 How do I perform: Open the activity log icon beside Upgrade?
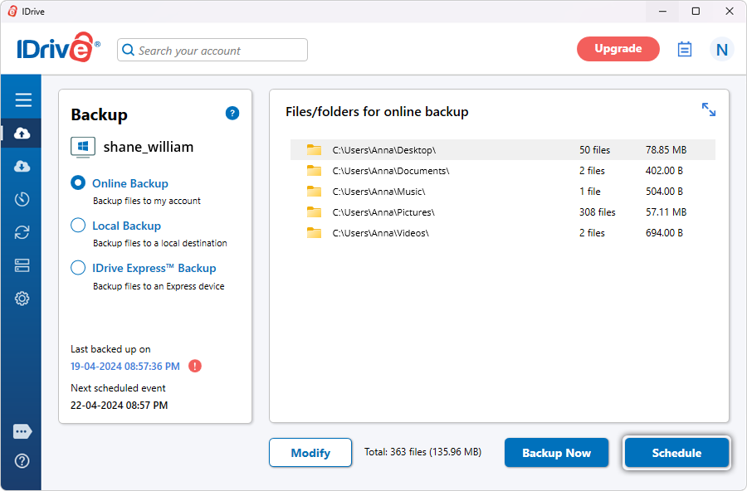pyautogui.click(x=685, y=49)
